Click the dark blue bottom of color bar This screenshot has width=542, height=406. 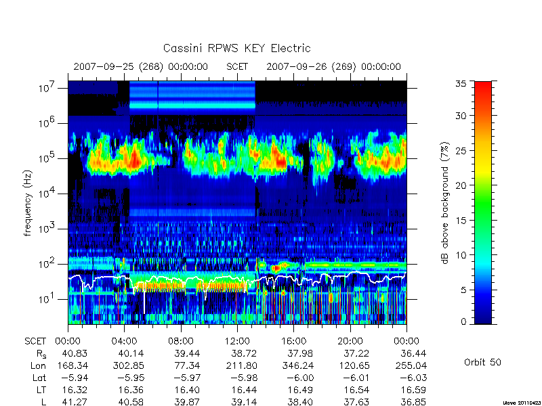[483, 316]
